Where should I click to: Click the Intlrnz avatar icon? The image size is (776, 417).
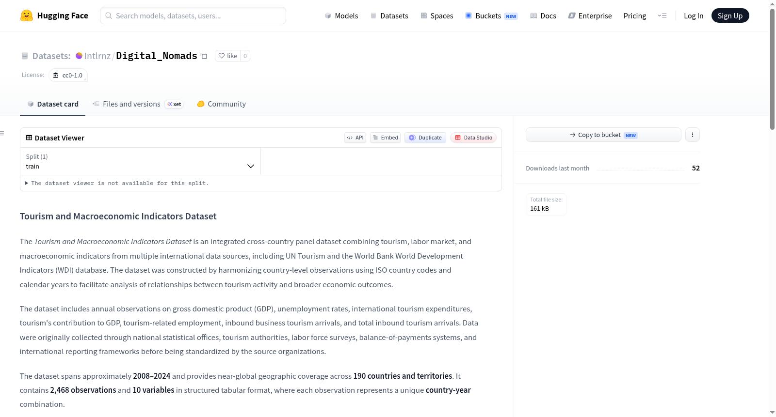tap(79, 56)
